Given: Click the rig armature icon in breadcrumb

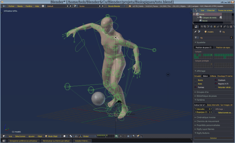Looking at the screenshot, I should tap(220, 32).
